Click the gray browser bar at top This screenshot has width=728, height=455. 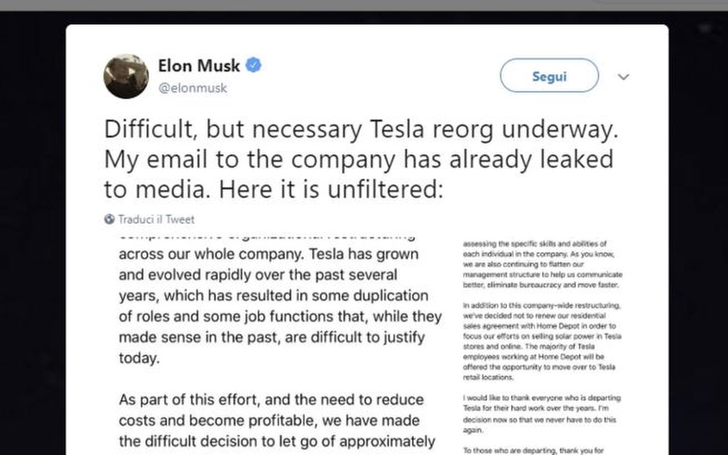(364, 5)
